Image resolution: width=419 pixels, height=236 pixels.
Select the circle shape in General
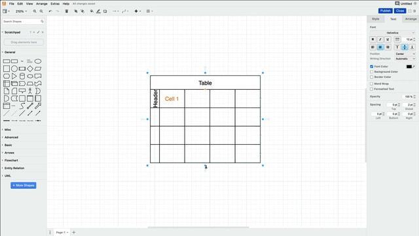tap(14, 69)
